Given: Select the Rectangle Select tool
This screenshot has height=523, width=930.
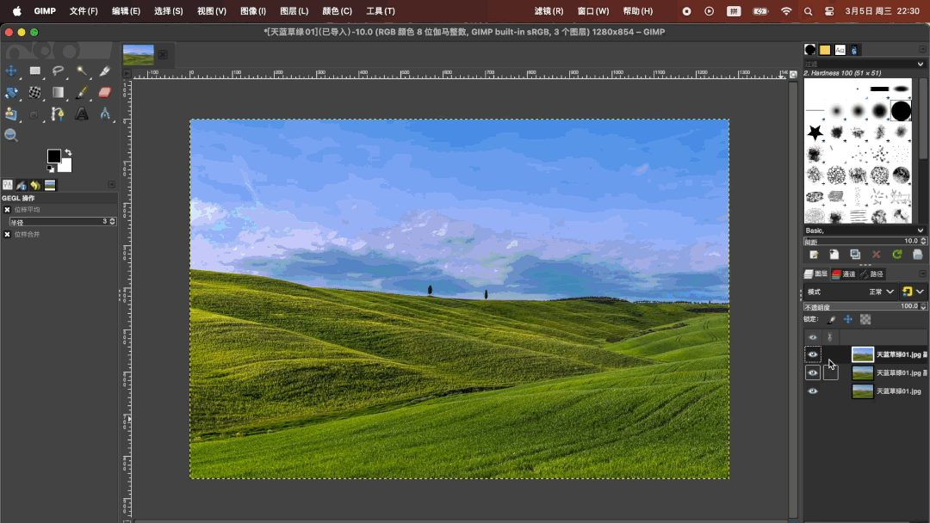Looking at the screenshot, I should click(35, 71).
